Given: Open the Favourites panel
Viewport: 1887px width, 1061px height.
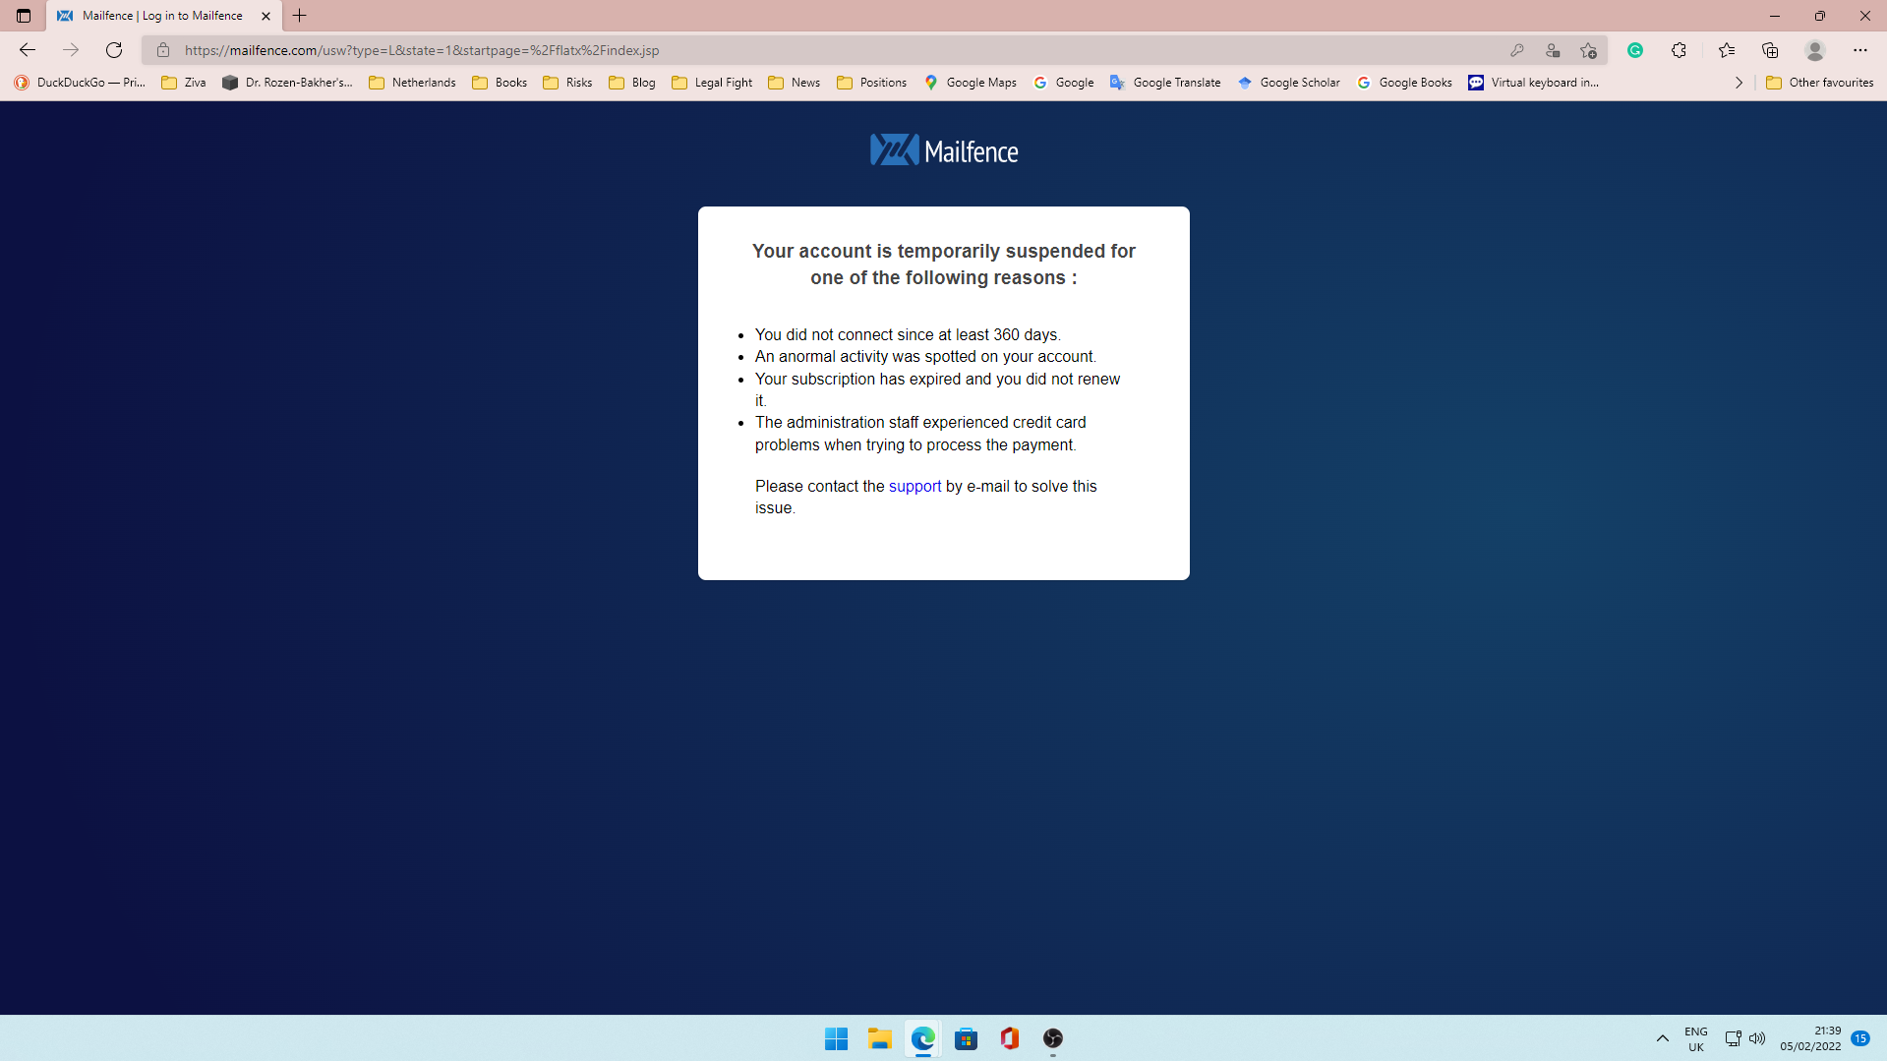Looking at the screenshot, I should (x=1727, y=50).
